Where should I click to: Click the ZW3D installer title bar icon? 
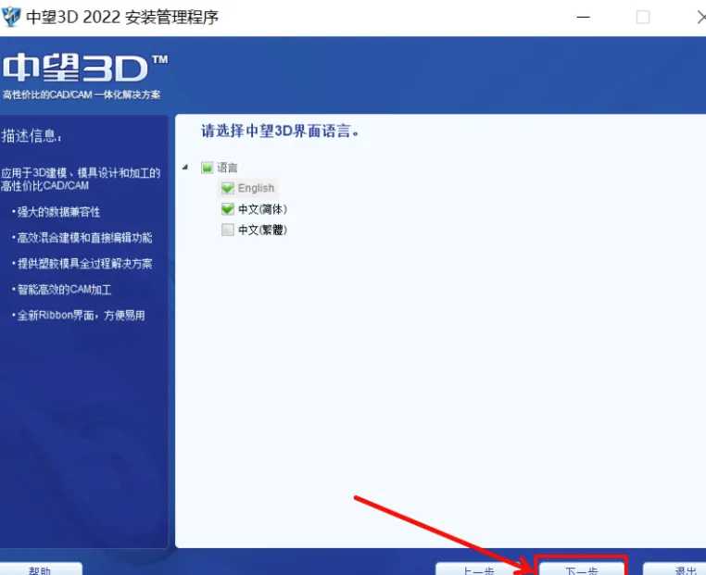11,17
